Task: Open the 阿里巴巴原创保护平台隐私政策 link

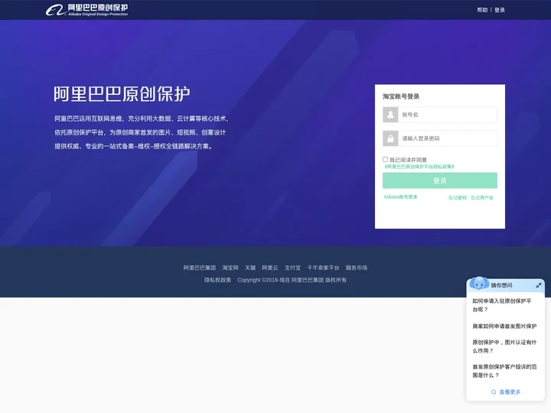Action: 419,167
